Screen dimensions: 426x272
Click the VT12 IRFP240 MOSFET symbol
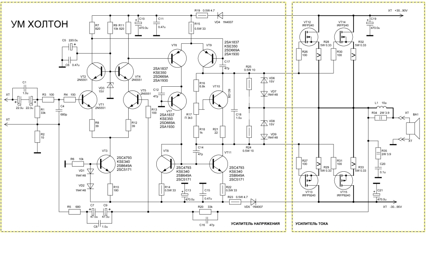308,37
